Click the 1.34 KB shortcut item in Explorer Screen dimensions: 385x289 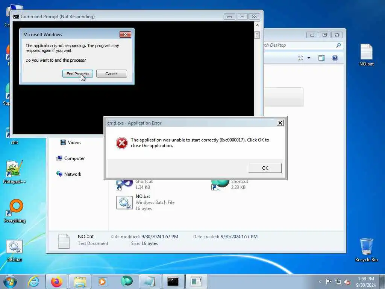(x=135, y=184)
